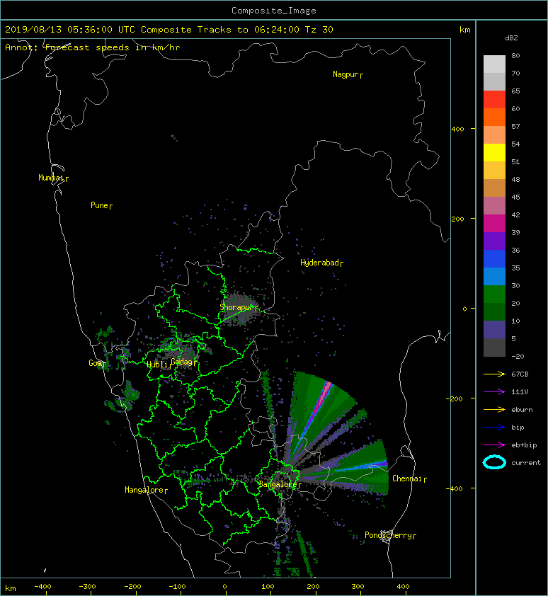Select the Gadag city label
Viewport: 548px width, 596px height.
pyautogui.click(x=182, y=362)
